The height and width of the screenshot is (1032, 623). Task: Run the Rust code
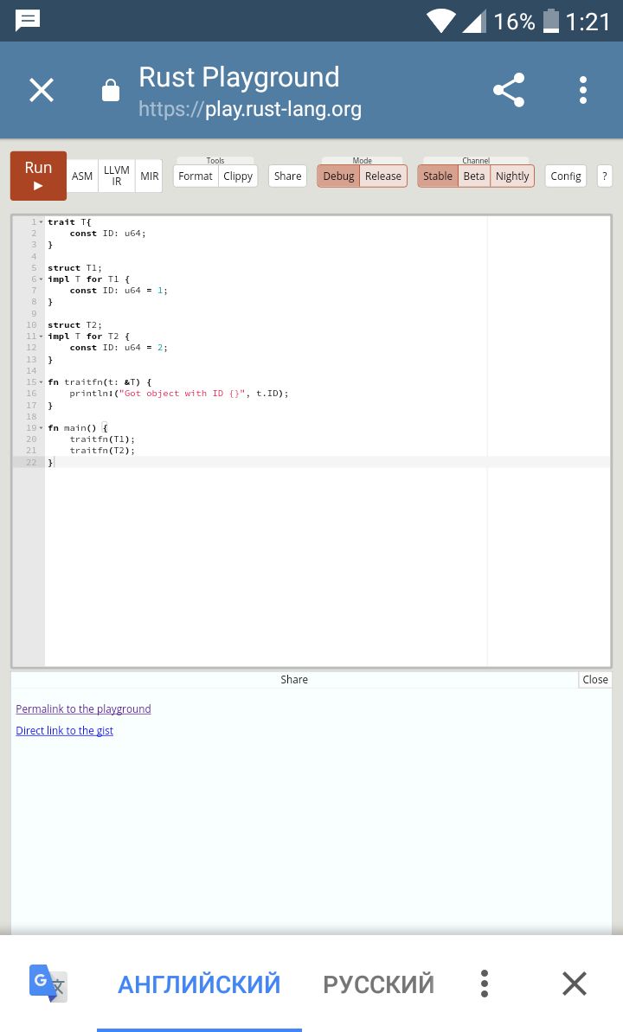38,176
